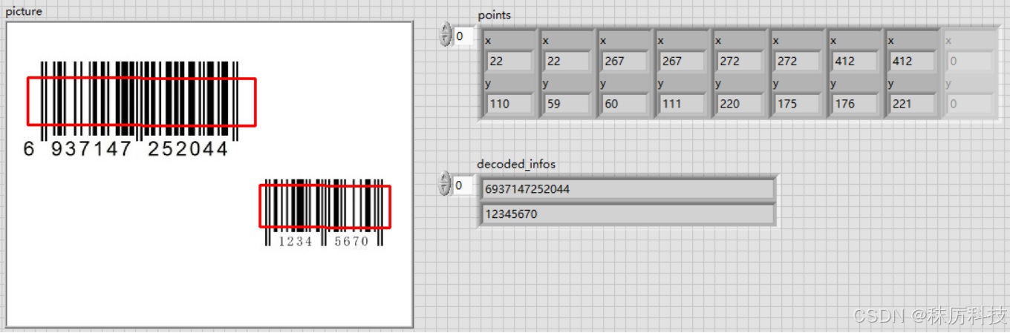Click the 'points' array label

coord(495,15)
